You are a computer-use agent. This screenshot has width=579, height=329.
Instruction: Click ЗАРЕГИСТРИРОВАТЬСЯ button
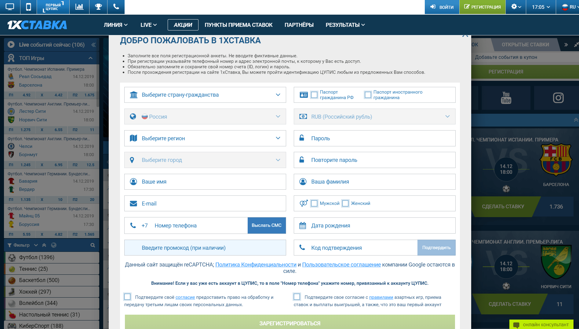tap(290, 322)
